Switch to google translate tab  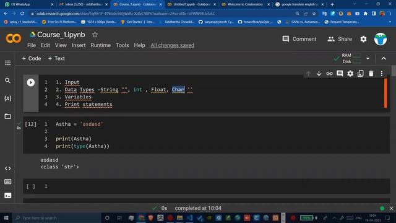pos(299,4)
